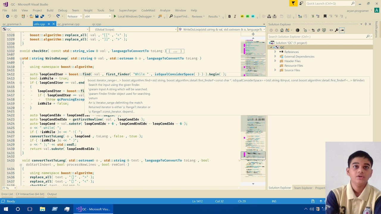Click Quick Launch search box
The image size is (381, 214).
tap(330, 4)
